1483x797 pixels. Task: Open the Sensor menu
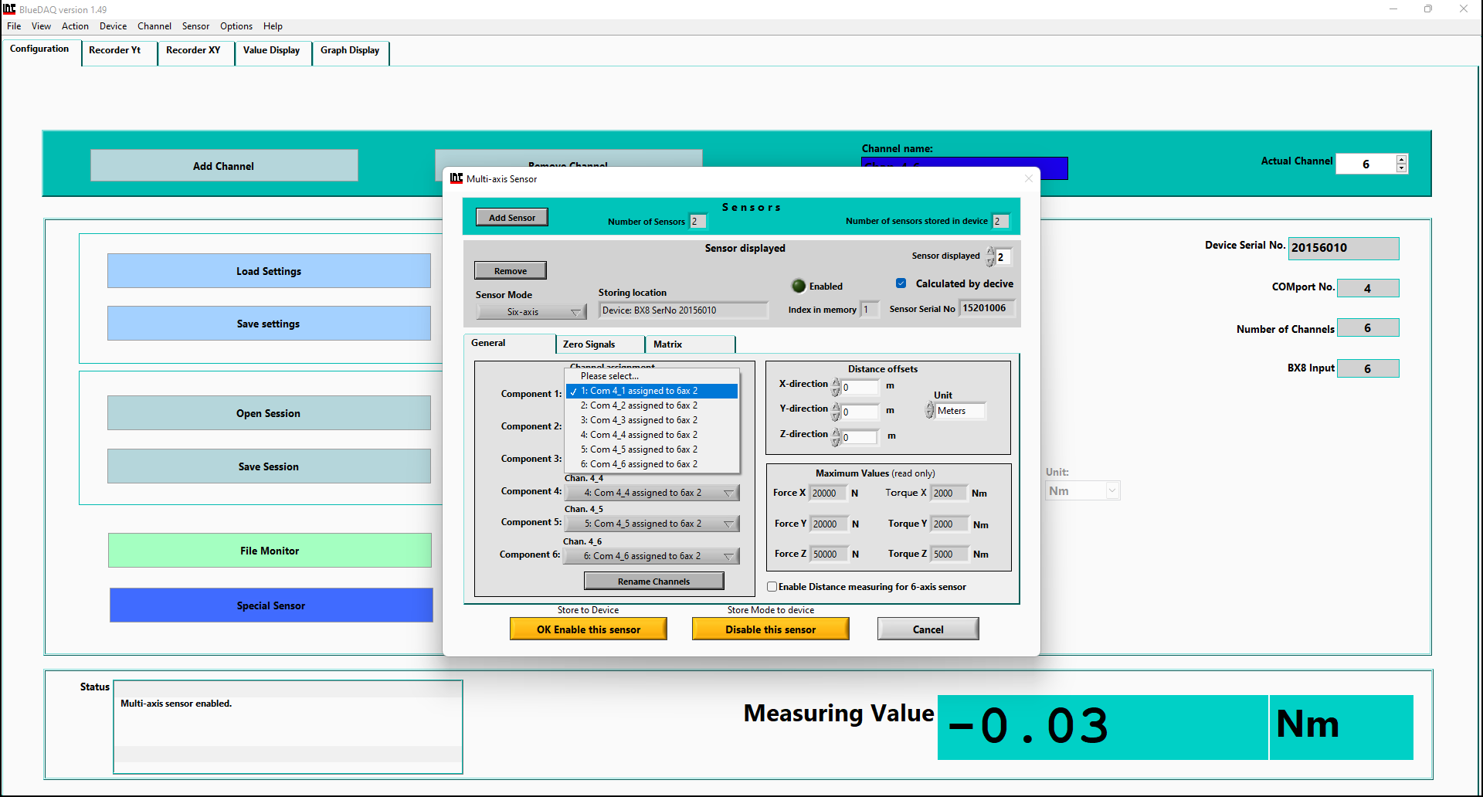(195, 26)
